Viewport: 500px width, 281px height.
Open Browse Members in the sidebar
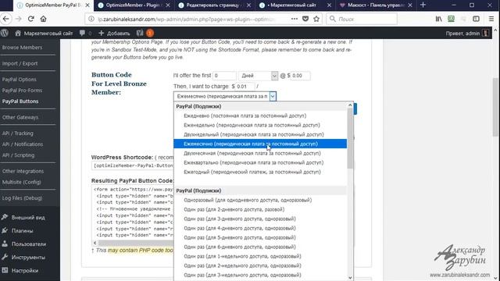pyautogui.click(x=22, y=48)
